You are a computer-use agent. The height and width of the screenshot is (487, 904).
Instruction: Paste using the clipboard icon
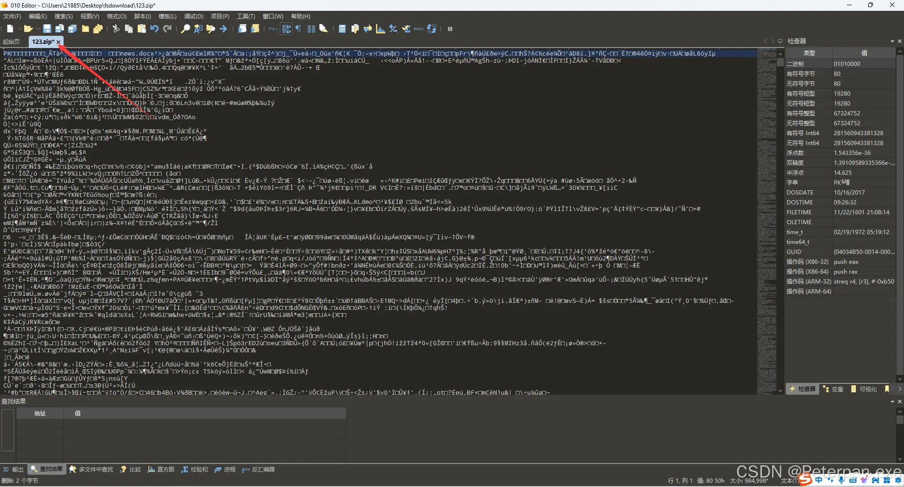coord(141,29)
